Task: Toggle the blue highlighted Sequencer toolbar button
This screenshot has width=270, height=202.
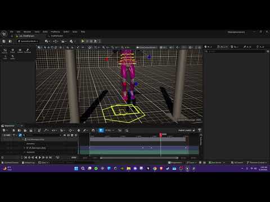Action: coord(101,130)
